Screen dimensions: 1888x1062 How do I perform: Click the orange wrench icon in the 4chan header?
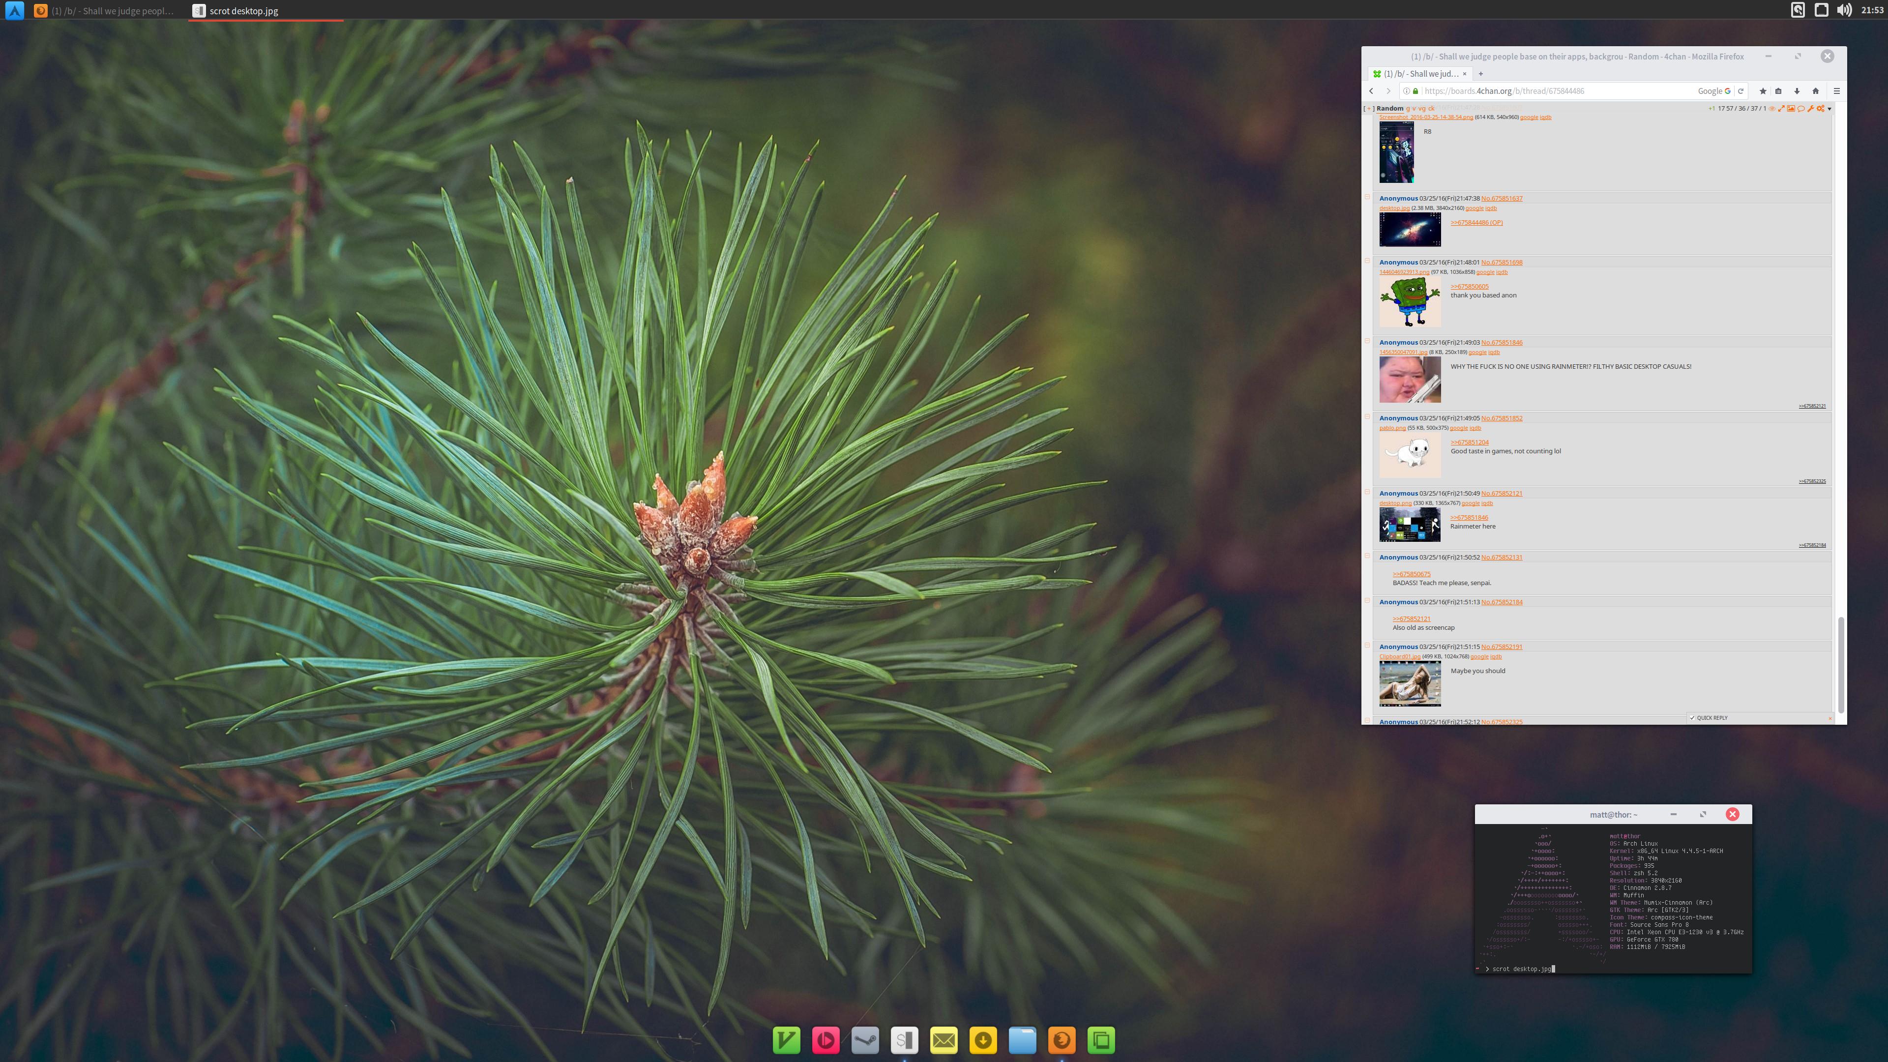click(1810, 109)
